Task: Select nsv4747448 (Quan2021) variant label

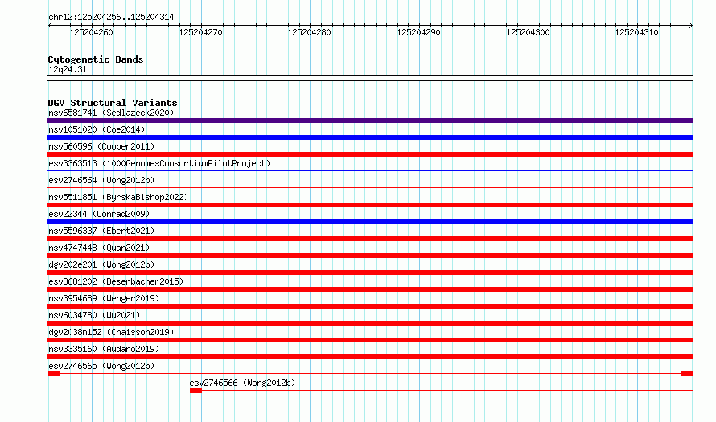Action: tap(99, 248)
